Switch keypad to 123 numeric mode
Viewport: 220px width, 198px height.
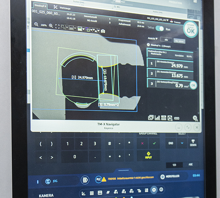pyautogui.click(x=174, y=165)
